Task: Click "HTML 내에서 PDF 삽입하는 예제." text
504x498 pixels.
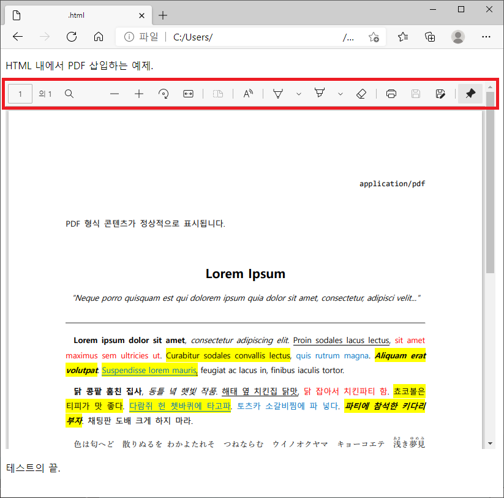Action: point(80,66)
